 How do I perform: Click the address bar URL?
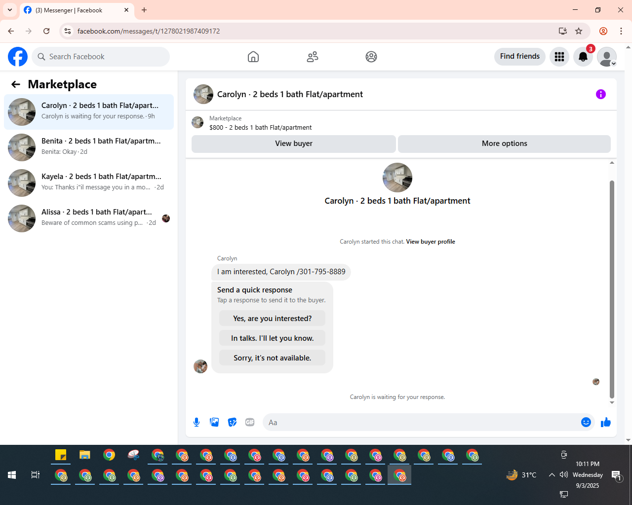(149, 31)
